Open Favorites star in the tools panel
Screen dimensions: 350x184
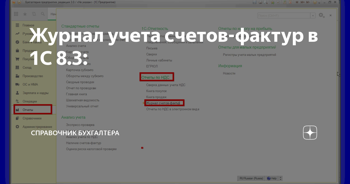click(25, 14)
